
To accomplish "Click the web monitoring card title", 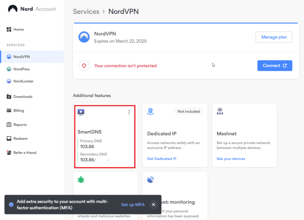I will click(x=178, y=202).
